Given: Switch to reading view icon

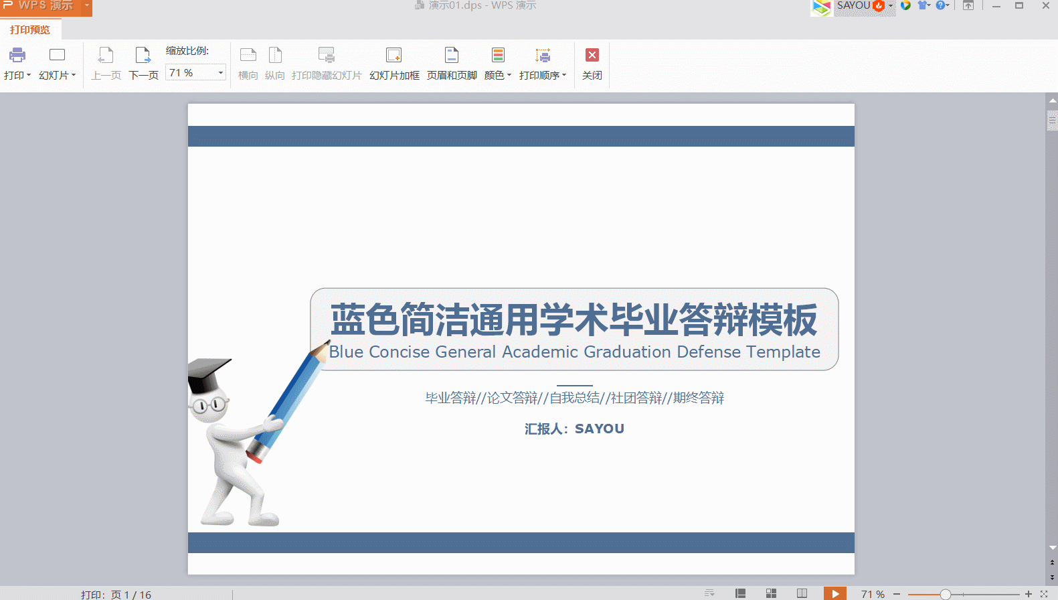Looking at the screenshot, I should tap(802, 593).
